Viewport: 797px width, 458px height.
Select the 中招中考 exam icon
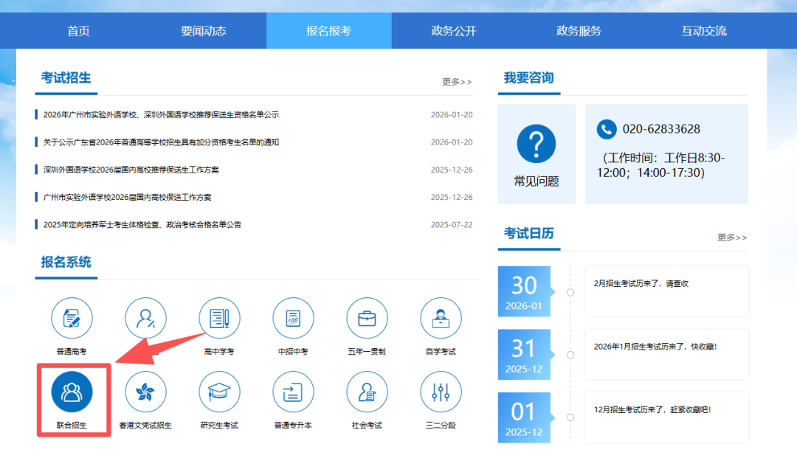coord(293,319)
